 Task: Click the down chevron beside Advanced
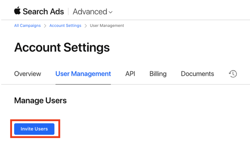pyautogui.click(x=110, y=12)
